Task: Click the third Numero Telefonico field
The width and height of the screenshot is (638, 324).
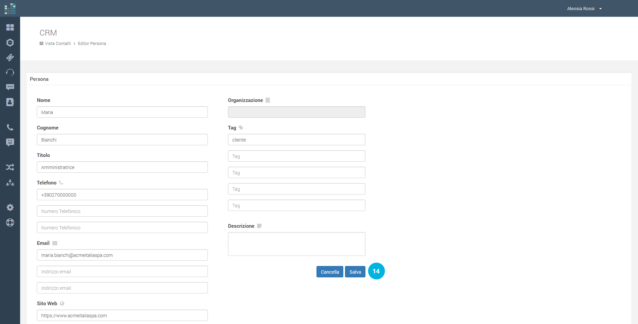Action: [x=122, y=227]
